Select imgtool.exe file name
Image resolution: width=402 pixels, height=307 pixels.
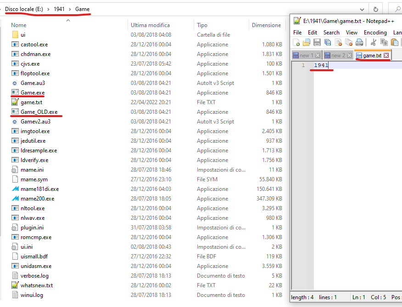click(x=35, y=131)
